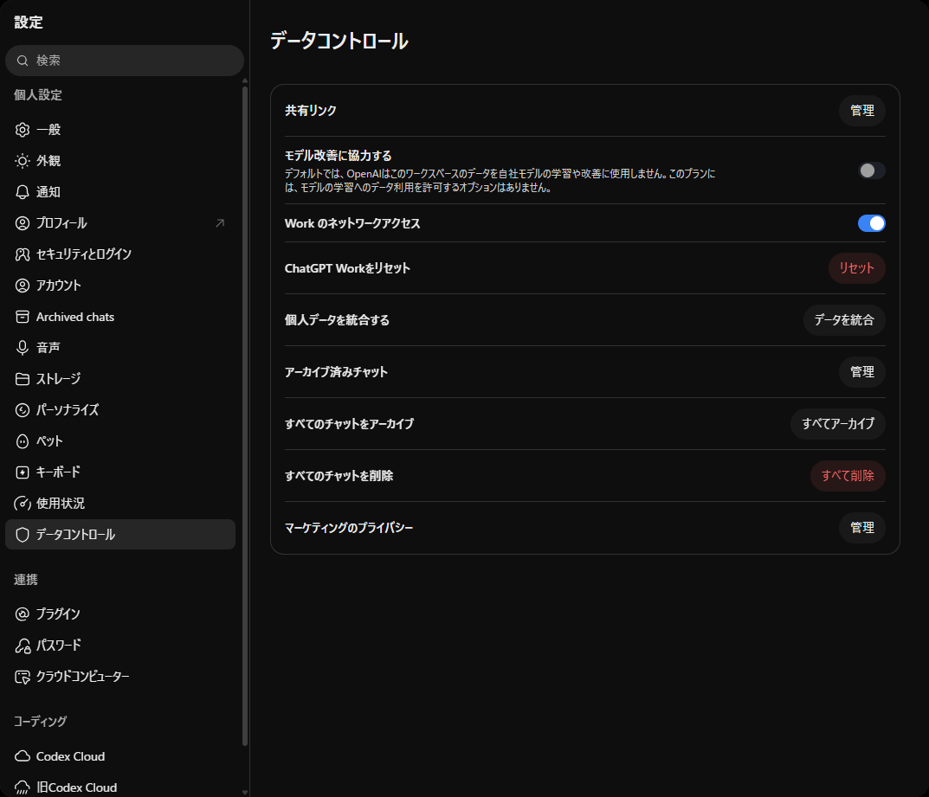Toggle the モデル改善に協力する switch
The height and width of the screenshot is (797, 929).
[872, 170]
